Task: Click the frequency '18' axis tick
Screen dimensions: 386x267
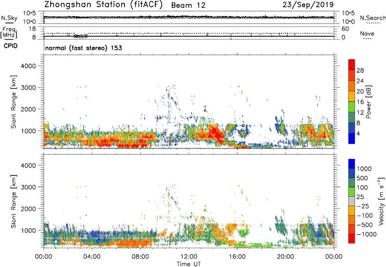Action: pyautogui.click(x=32, y=29)
